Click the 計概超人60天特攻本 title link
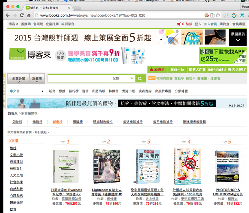This screenshot has width=249, height=213. click(x=187, y=192)
